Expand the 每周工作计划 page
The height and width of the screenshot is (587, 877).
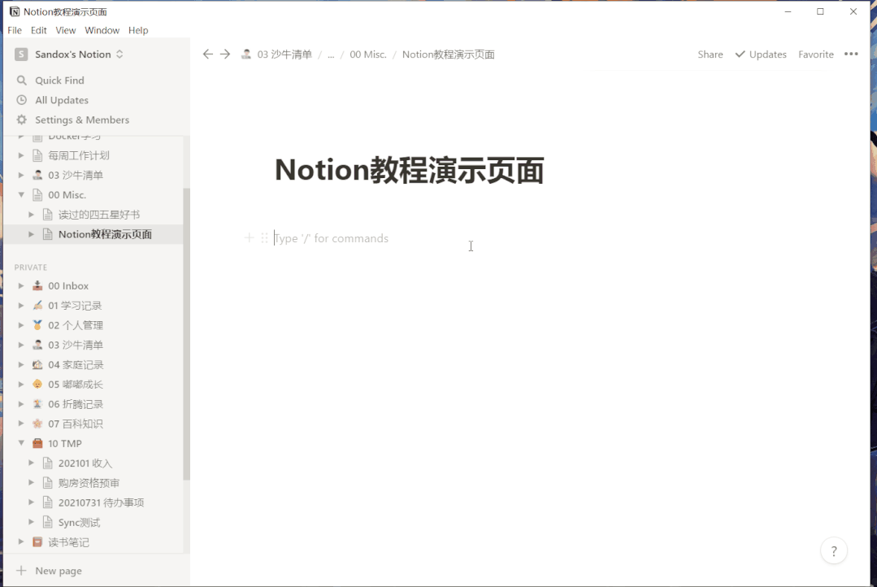pyautogui.click(x=21, y=155)
